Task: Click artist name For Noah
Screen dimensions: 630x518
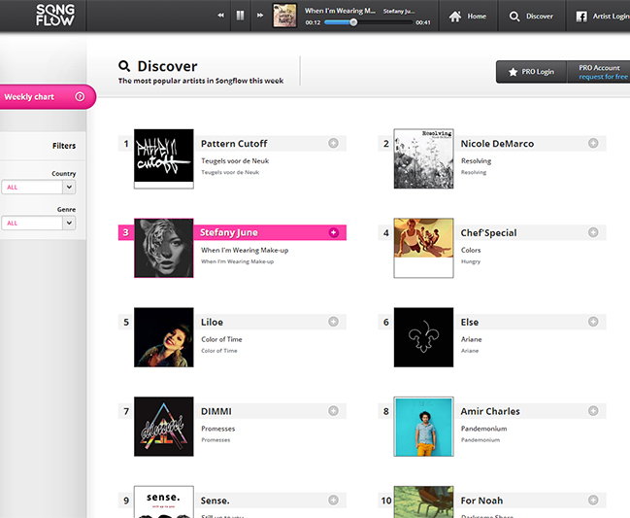Action: pos(481,501)
